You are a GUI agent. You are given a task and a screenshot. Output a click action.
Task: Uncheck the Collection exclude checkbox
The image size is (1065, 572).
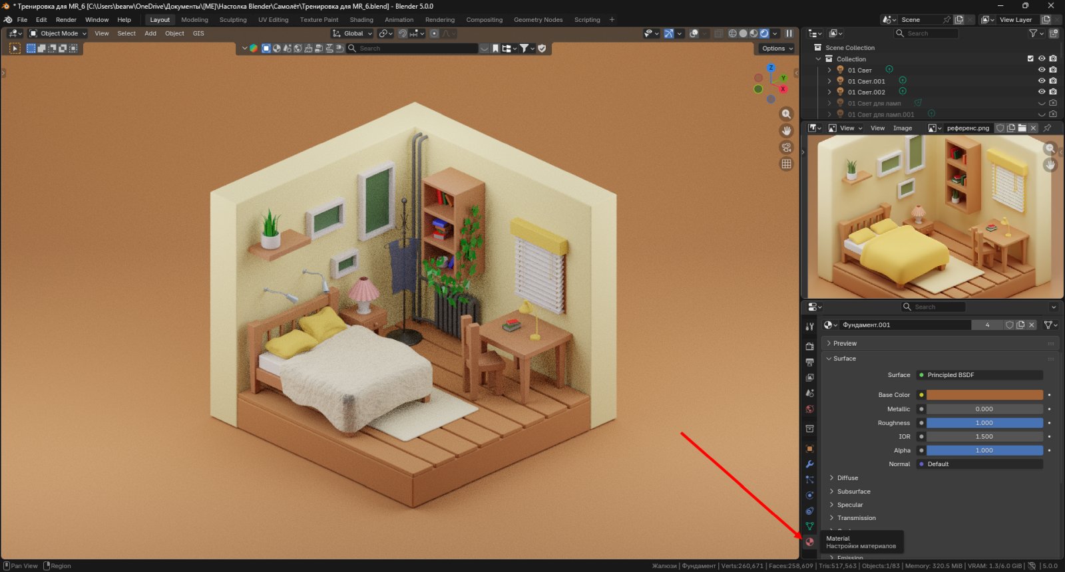pyautogui.click(x=1030, y=59)
